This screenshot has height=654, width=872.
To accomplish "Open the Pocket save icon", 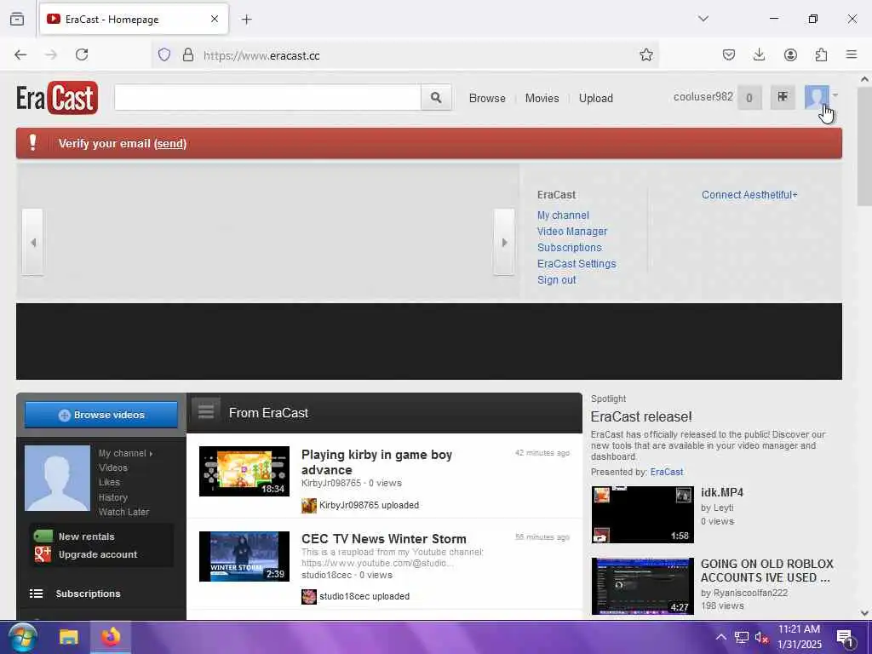I will (x=729, y=54).
